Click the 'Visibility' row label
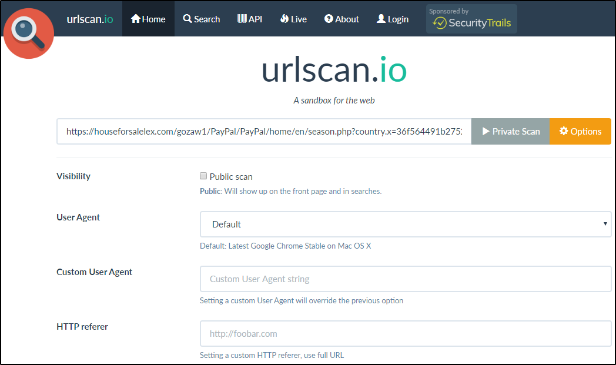The image size is (616, 365). coord(73,176)
